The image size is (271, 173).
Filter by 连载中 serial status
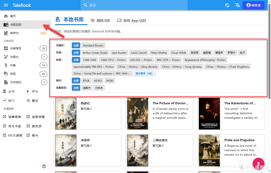[87, 88]
